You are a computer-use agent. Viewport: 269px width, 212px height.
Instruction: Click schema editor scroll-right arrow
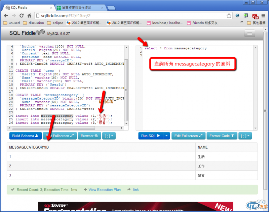(122, 128)
